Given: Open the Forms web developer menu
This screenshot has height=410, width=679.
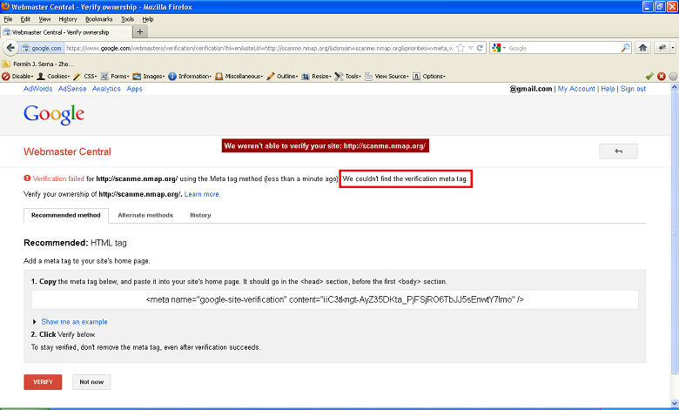Looking at the screenshot, I should click(115, 77).
